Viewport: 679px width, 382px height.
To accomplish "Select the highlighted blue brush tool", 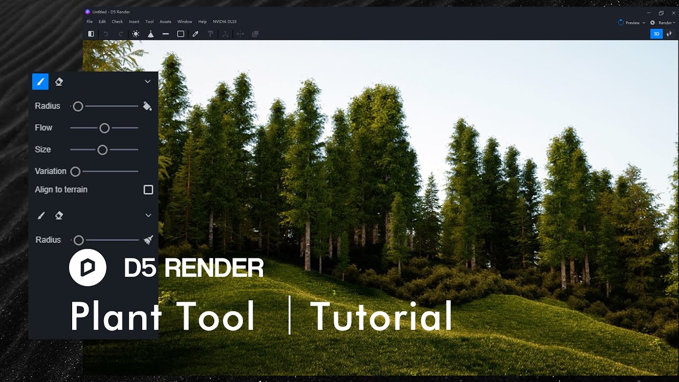I will tap(40, 82).
